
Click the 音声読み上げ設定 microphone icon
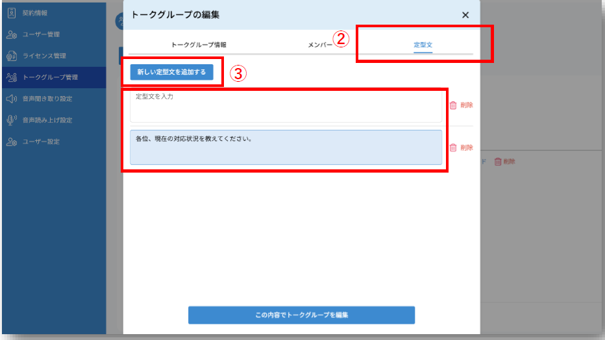(x=12, y=120)
